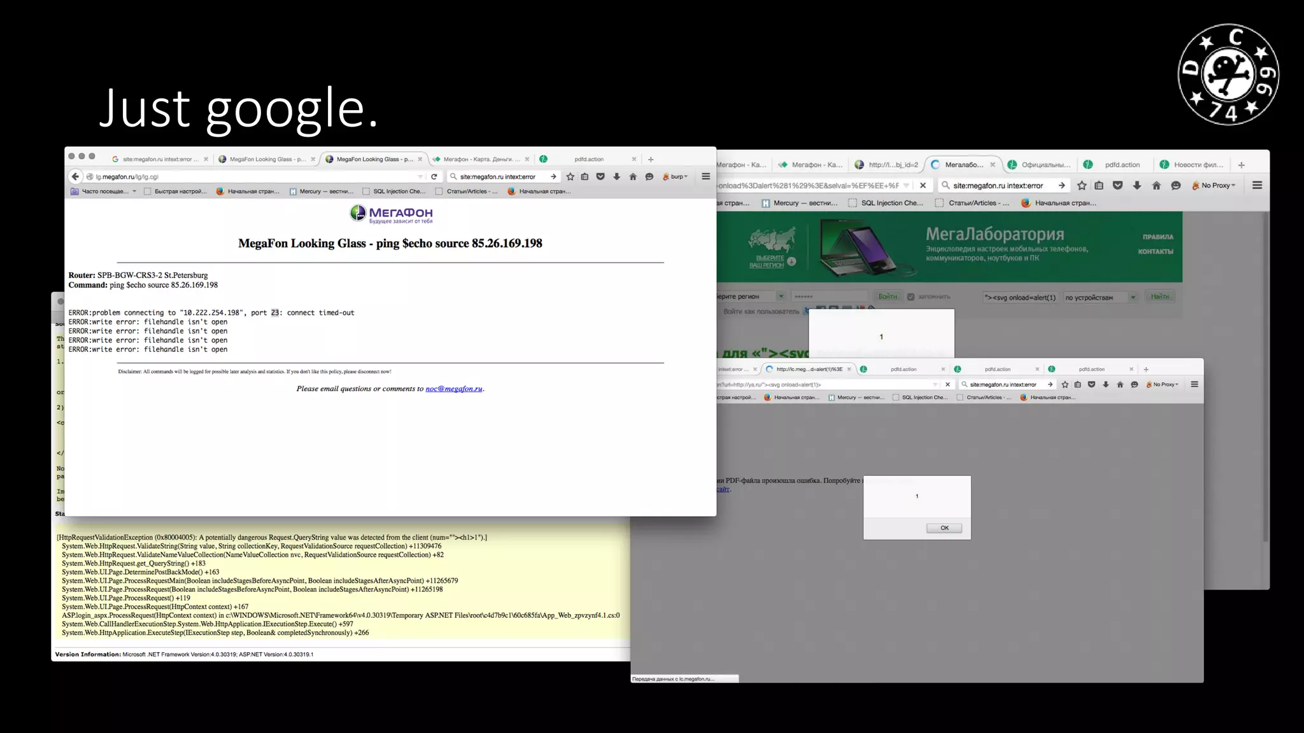Viewport: 1304px width, 733px height.
Task: Click the 'Найти' search button
Action: coord(1160,297)
